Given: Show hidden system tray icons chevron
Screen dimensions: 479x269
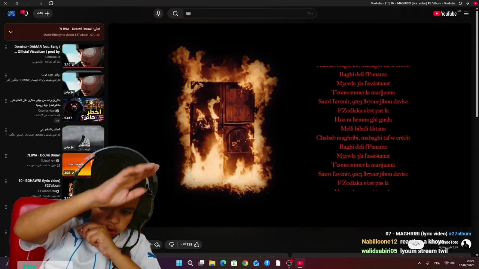Looking at the screenshot, I should click(419, 263).
